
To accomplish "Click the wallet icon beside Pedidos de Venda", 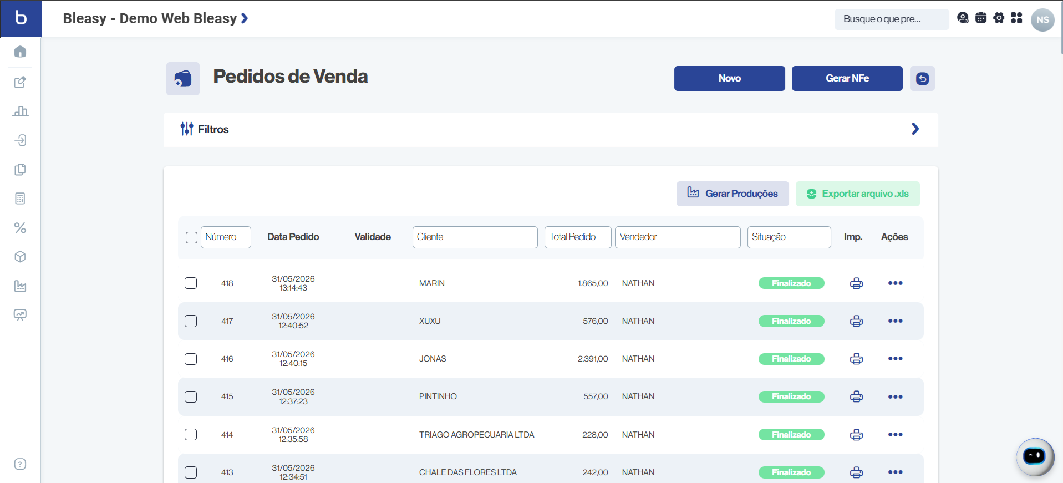I will [183, 79].
